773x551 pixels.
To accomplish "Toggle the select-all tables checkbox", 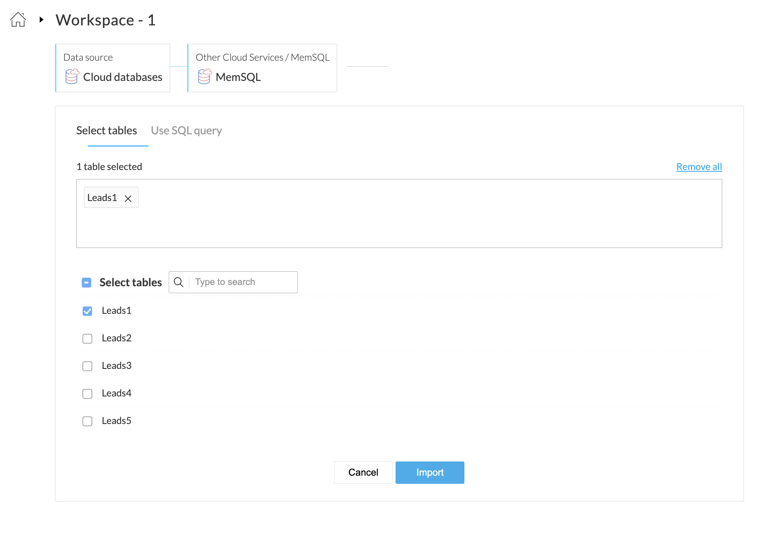I will click(87, 282).
